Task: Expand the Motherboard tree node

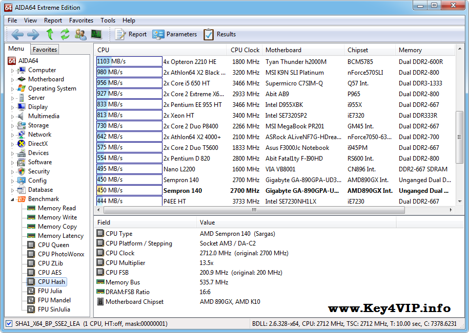Action: 12,80
